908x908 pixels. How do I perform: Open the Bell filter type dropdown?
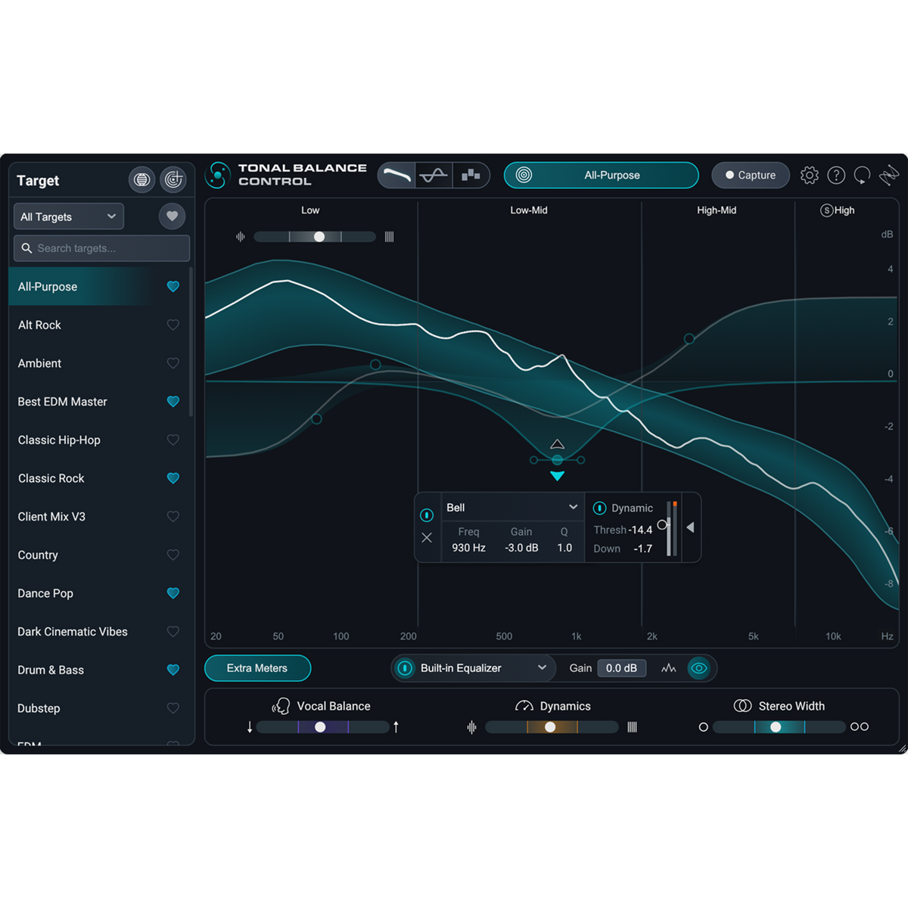(512, 508)
